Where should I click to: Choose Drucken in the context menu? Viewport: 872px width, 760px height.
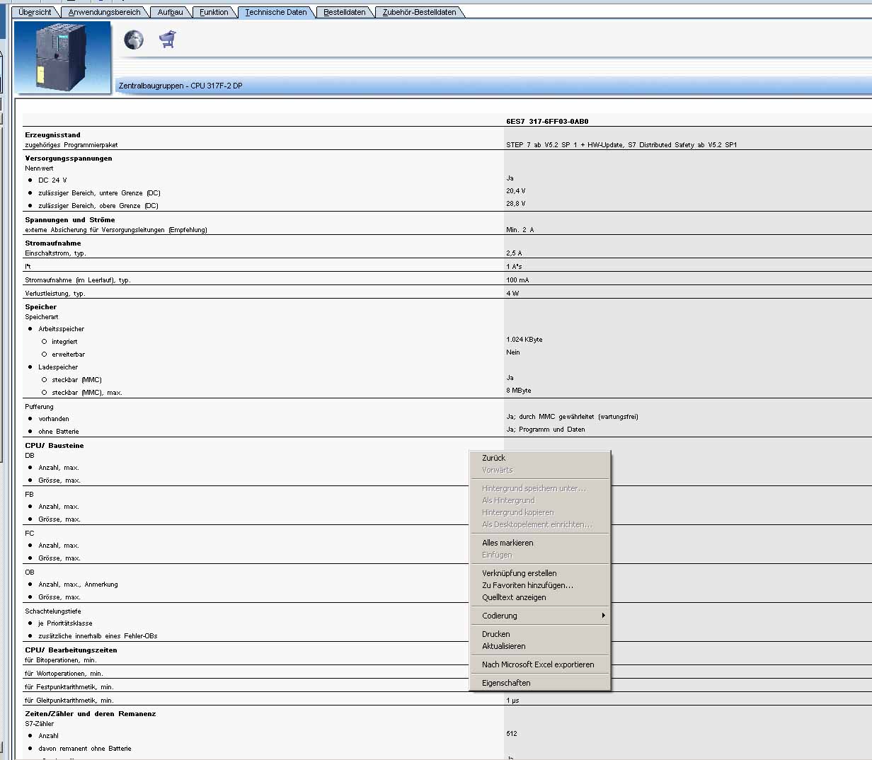point(540,634)
